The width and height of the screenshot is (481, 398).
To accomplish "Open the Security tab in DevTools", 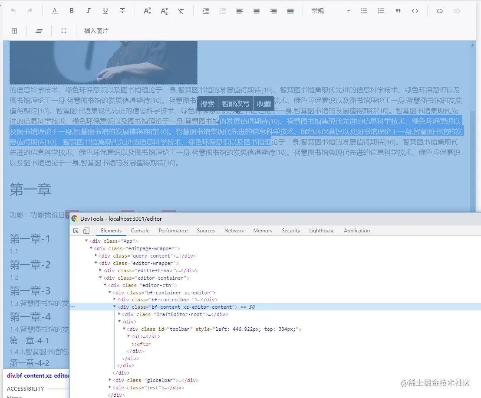I will (291, 231).
